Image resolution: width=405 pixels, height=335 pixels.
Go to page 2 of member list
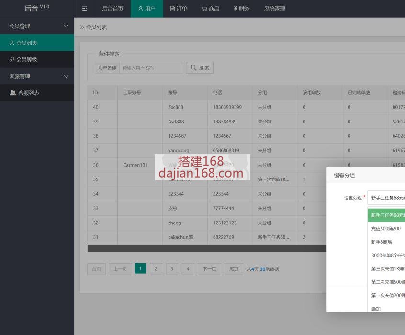156,269
